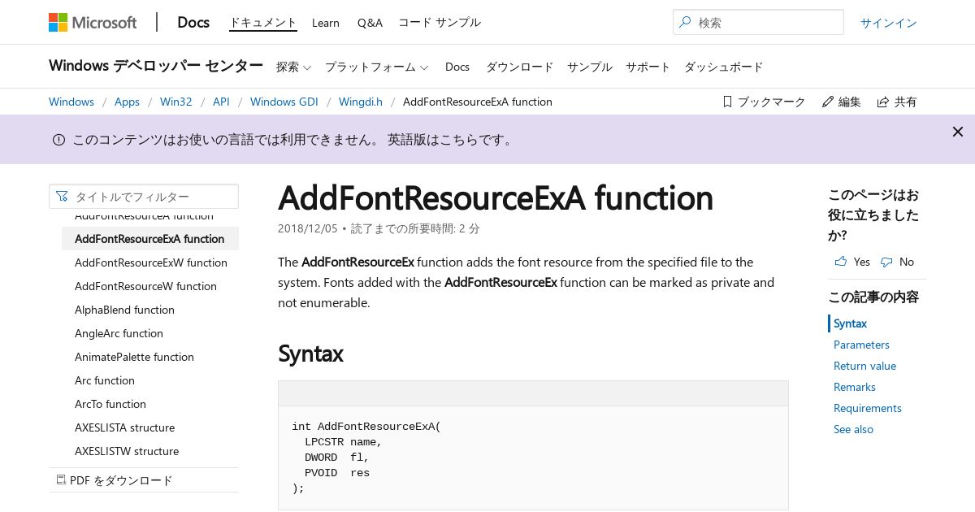Click the thumbs down No icon
The height and width of the screenshot is (512, 975).
[886, 262]
